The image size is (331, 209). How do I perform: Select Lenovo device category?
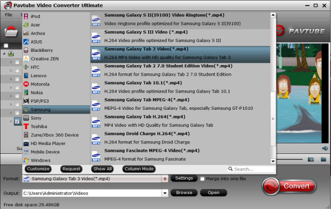[x=56, y=76]
